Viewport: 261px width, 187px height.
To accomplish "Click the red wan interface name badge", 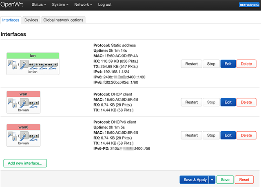I will tap(23, 94).
